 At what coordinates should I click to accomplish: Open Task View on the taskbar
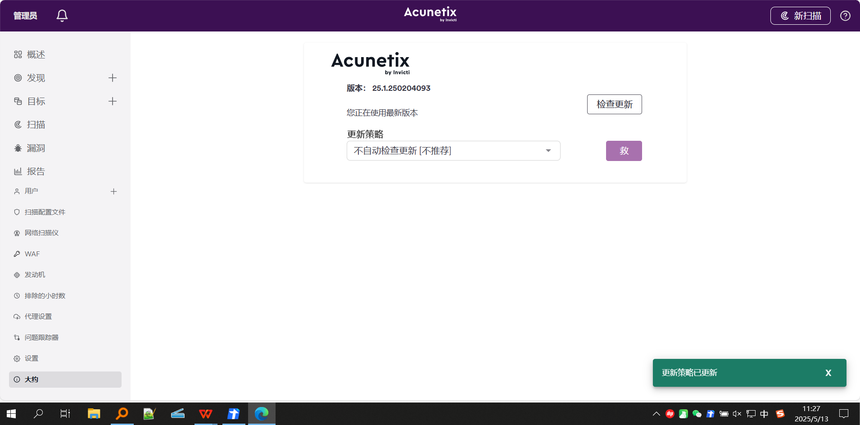point(65,414)
